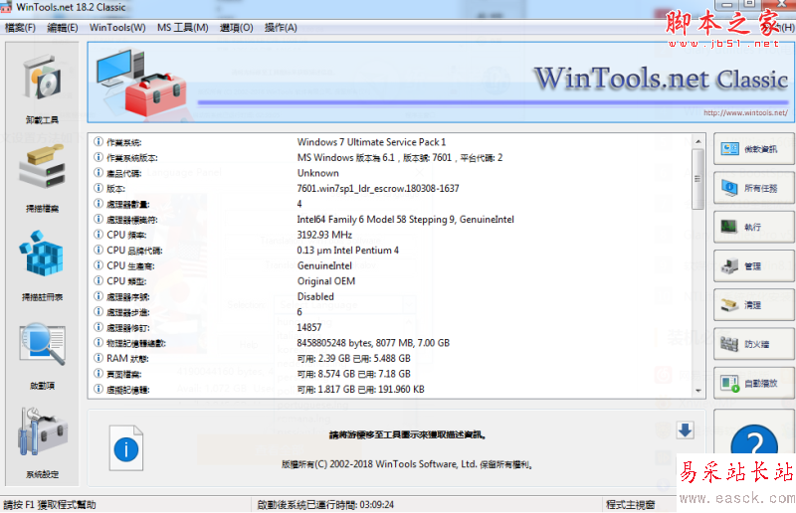Click the info icon beside 處理器數量 row
Viewport: 796px width, 513px height.
(99, 204)
